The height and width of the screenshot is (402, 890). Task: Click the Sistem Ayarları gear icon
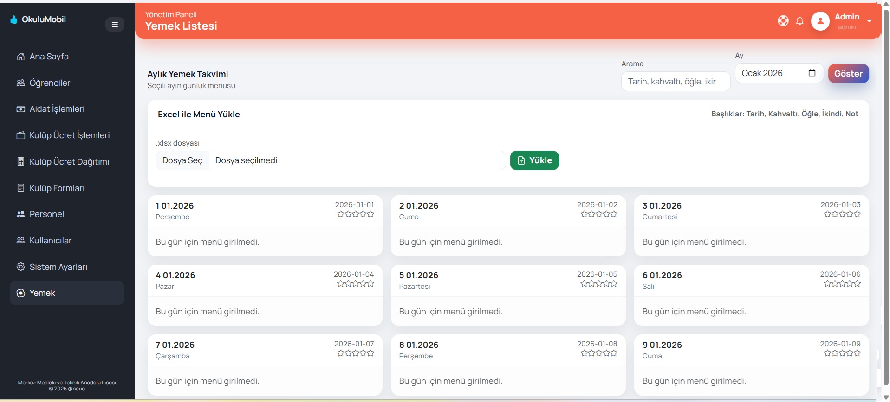tap(21, 267)
